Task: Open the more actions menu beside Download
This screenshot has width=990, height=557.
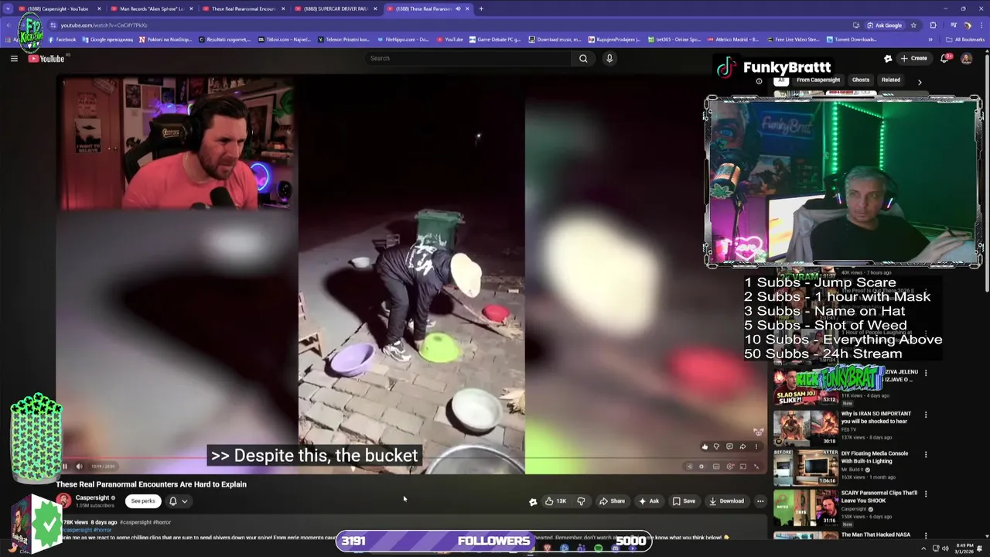Action: (760, 501)
